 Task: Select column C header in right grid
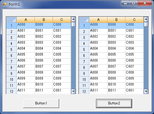coord(134,20)
